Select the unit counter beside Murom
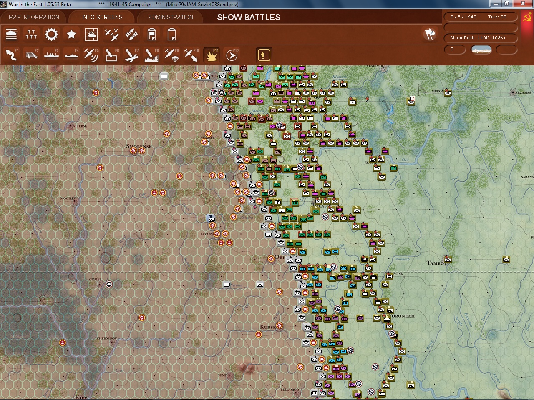Viewport: 534px width, 400px height. [448, 93]
